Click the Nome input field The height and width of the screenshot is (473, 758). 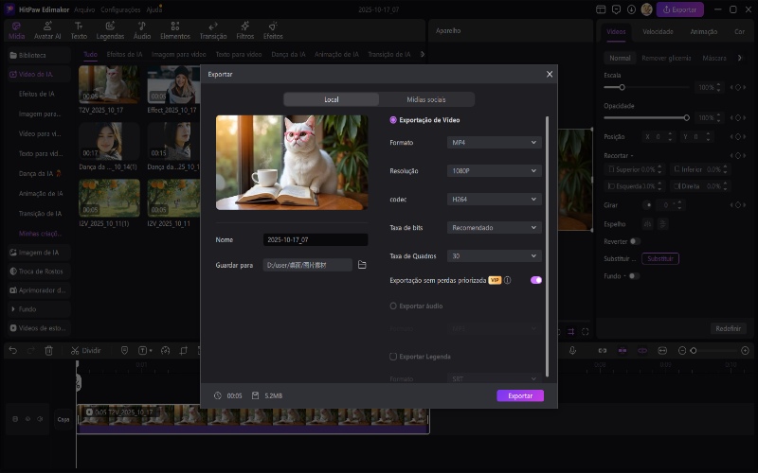coord(316,240)
